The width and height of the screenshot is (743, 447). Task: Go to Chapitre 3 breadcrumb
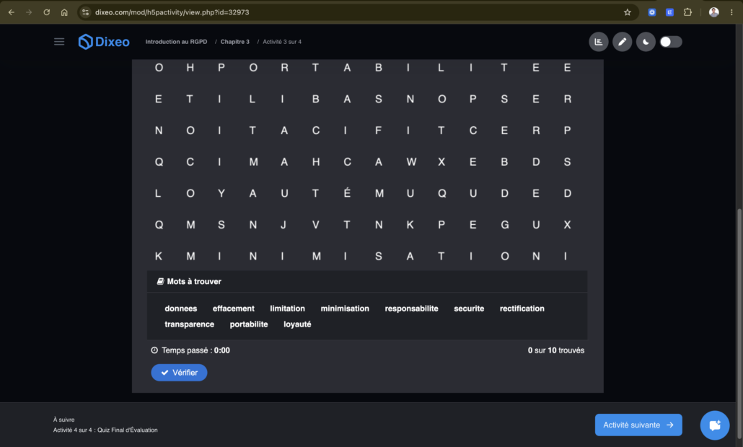coord(235,42)
